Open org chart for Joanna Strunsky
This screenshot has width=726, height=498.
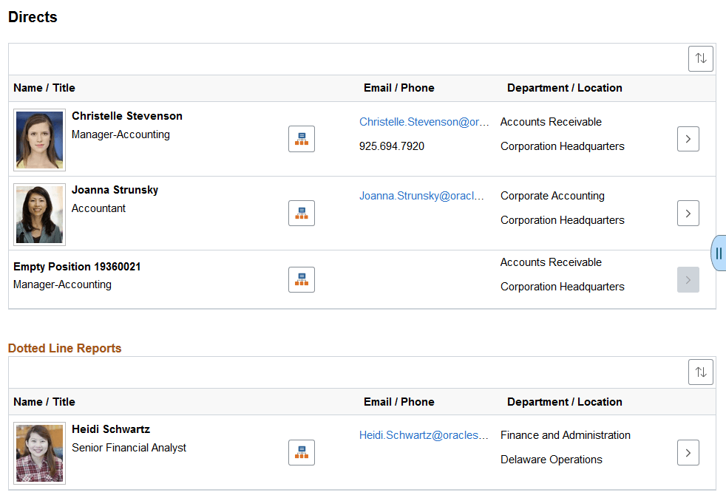point(301,213)
